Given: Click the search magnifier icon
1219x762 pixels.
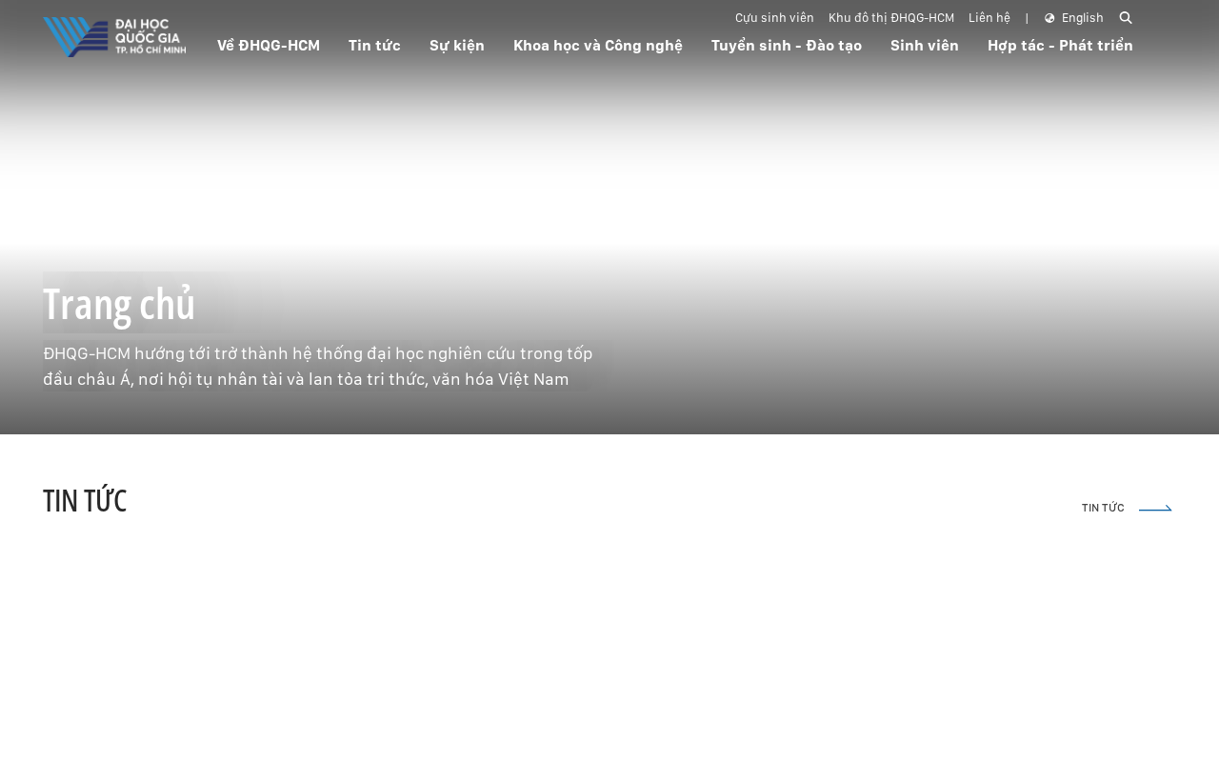Looking at the screenshot, I should tap(1126, 18).
